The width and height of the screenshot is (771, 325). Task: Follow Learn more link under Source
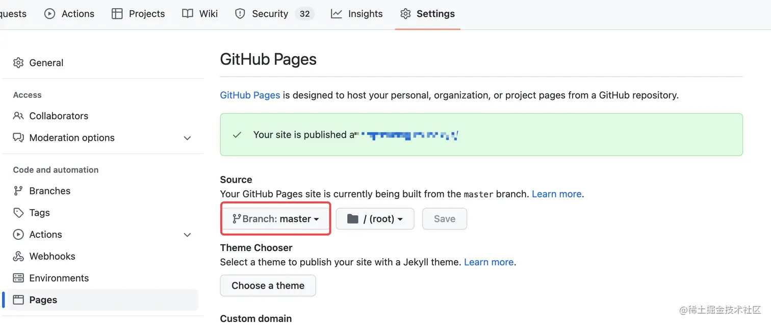point(556,194)
